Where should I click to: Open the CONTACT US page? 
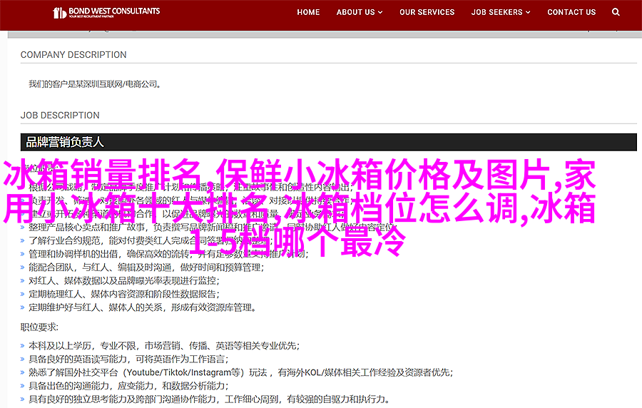(x=571, y=12)
